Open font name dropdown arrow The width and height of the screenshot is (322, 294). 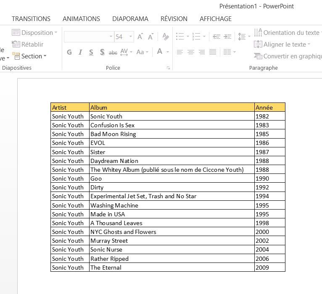click(111, 37)
